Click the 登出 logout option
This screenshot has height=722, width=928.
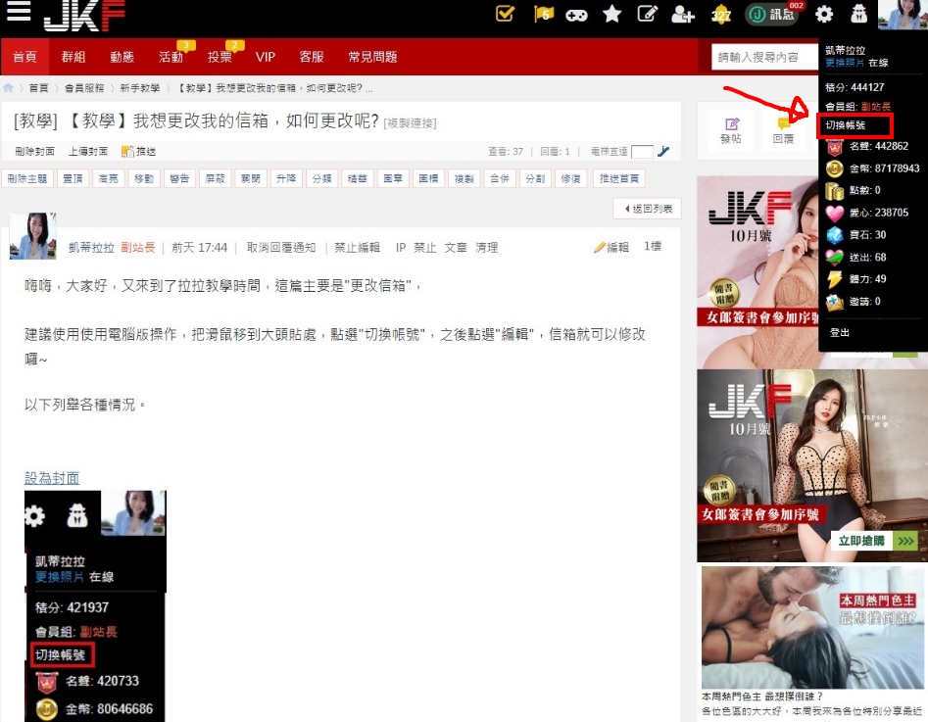pyautogui.click(x=840, y=333)
